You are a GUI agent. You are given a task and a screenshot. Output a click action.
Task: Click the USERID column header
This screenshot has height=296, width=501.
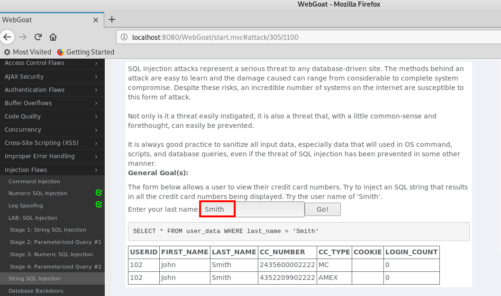144,252
